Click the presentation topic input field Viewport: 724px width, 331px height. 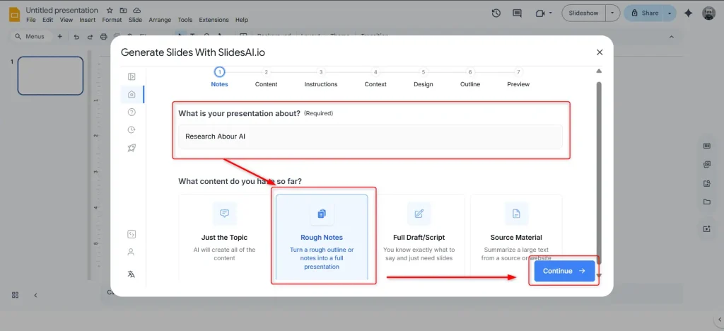click(x=370, y=137)
